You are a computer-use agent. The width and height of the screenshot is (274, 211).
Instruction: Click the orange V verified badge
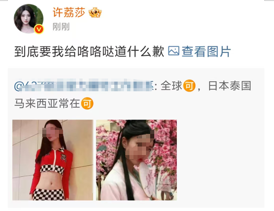coord(39,29)
